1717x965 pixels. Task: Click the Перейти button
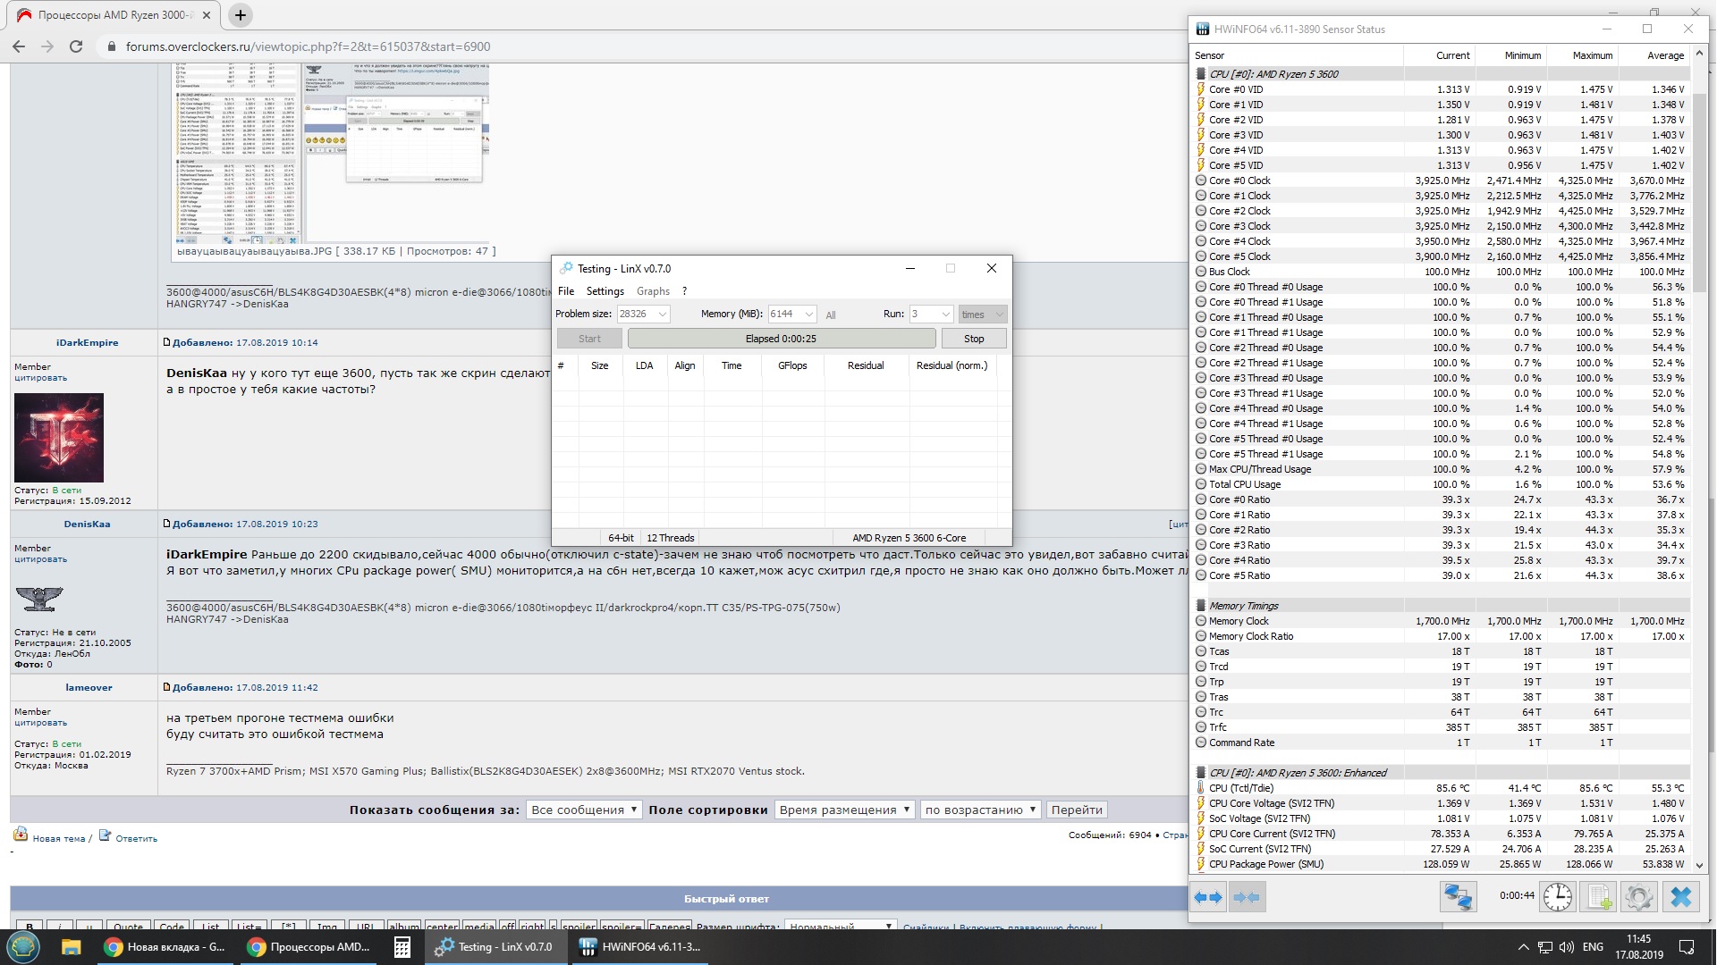1076,810
